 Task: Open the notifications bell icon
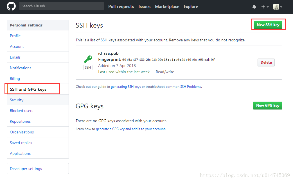coord(254,7)
